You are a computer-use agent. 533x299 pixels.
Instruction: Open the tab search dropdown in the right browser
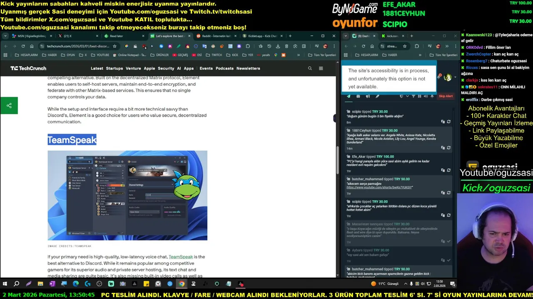click(346, 36)
